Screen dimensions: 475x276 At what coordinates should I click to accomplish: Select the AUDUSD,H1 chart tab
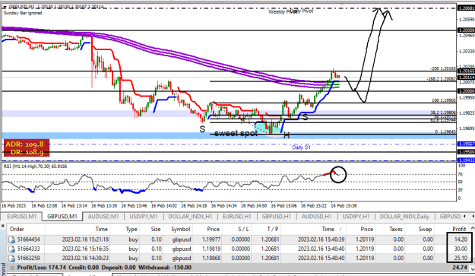tap(317, 217)
